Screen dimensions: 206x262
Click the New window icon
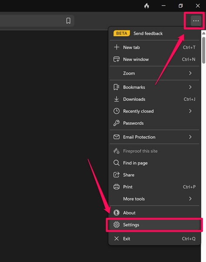point(116,59)
